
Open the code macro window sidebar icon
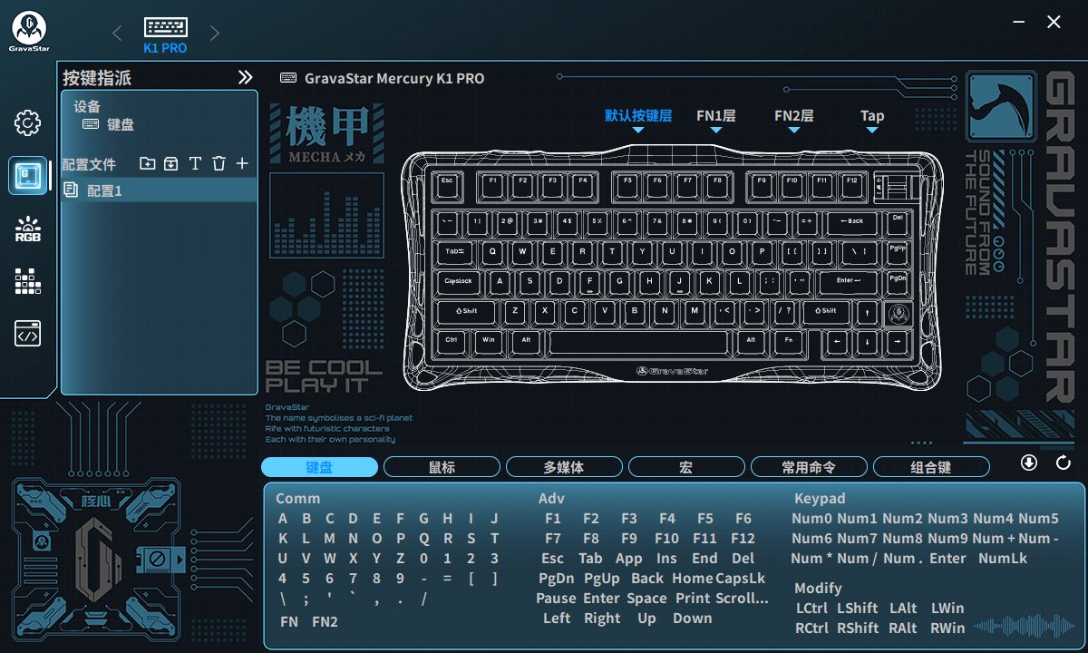(27, 334)
